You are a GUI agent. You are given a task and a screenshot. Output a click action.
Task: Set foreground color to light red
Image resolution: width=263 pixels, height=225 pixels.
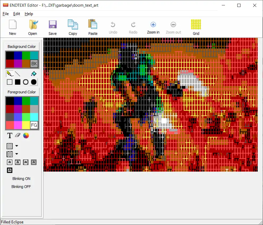[10, 125]
